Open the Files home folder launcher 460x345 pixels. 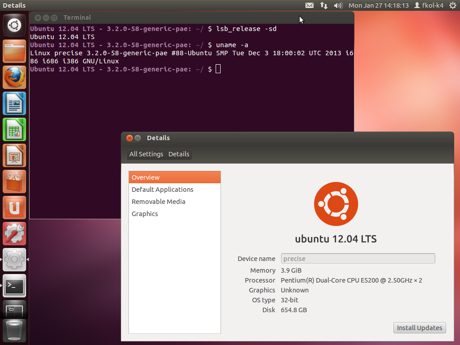(x=14, y=51)
